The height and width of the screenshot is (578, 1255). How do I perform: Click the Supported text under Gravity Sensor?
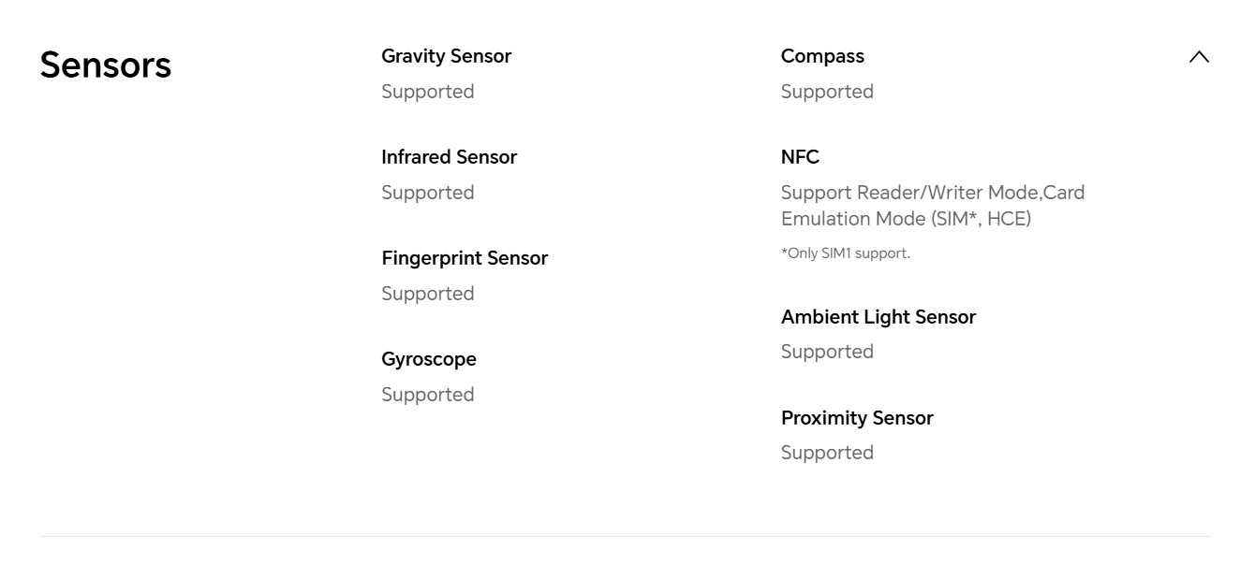[x=427, y=92]
